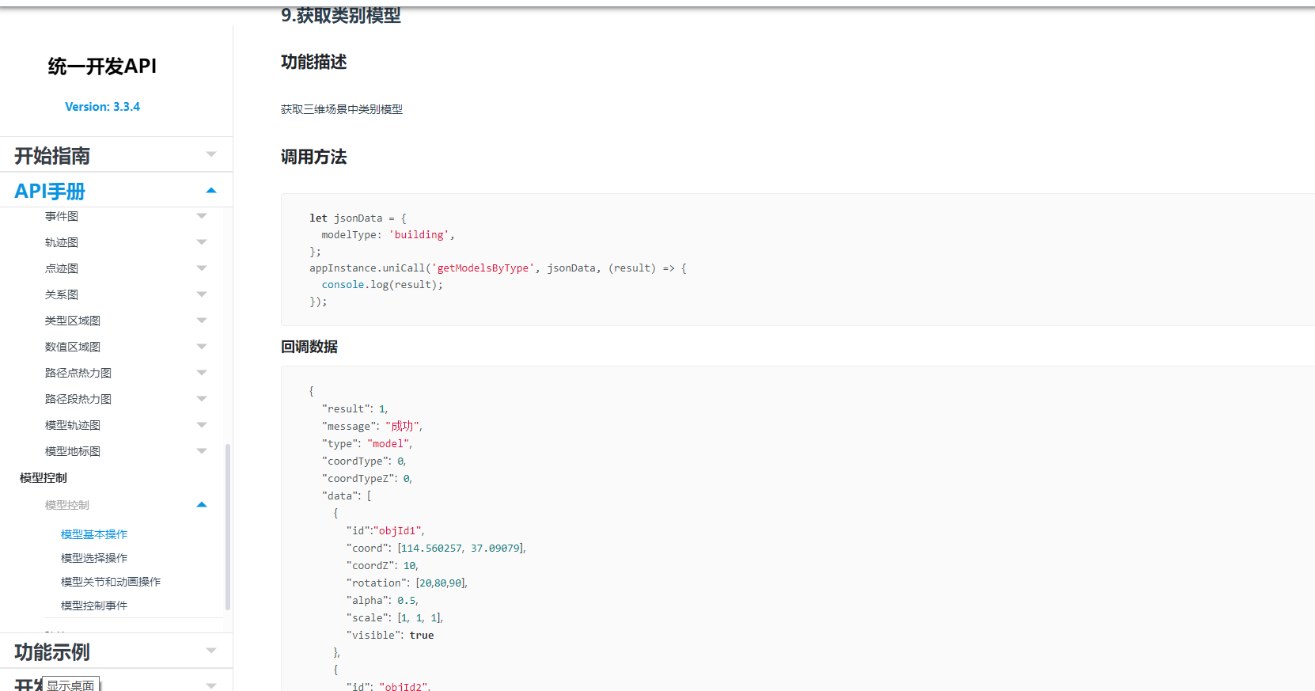The height and width of the screenshot is (691, 1315).
Task: Select the 事件图 menu item
Action: [62, 216]
